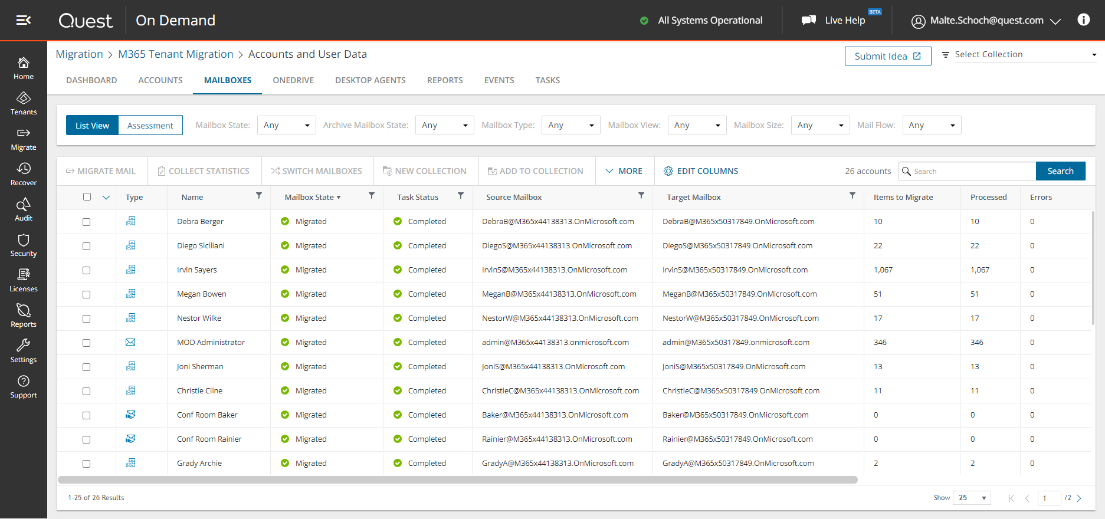
Task: Toggle the select-all checkbox in table header
Action: coord(87,197)
